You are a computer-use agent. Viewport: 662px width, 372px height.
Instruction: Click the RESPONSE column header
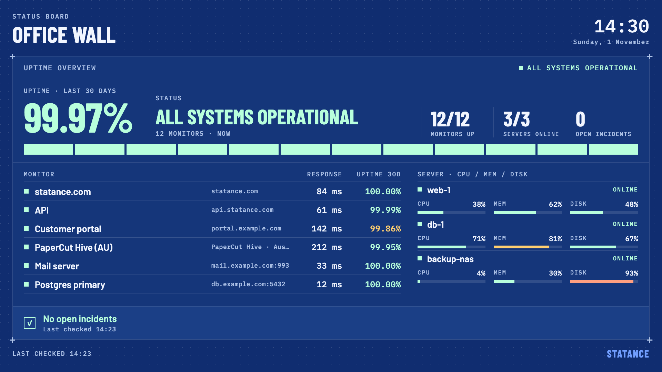pos(324,174)
